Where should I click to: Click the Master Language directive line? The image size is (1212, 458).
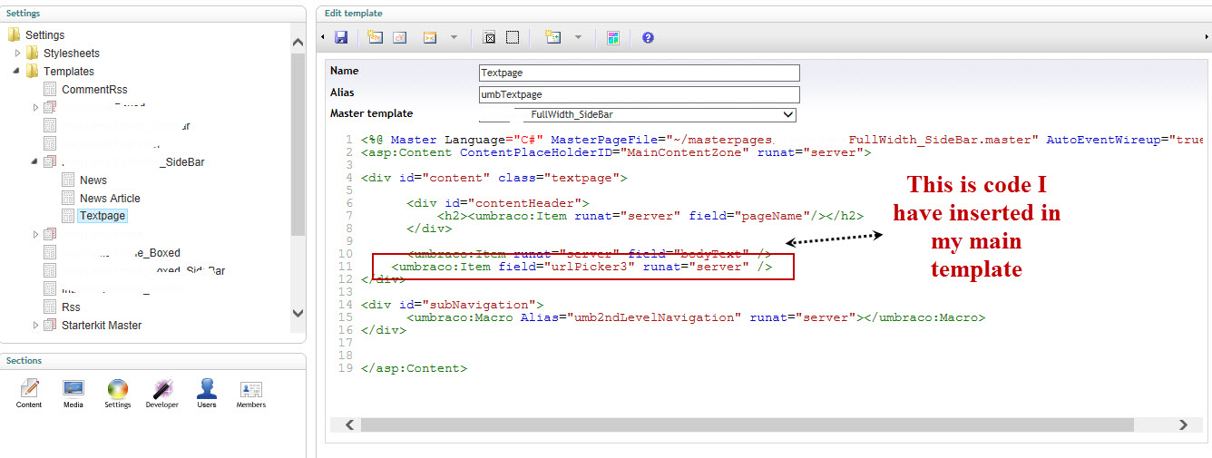pos(781,140)
